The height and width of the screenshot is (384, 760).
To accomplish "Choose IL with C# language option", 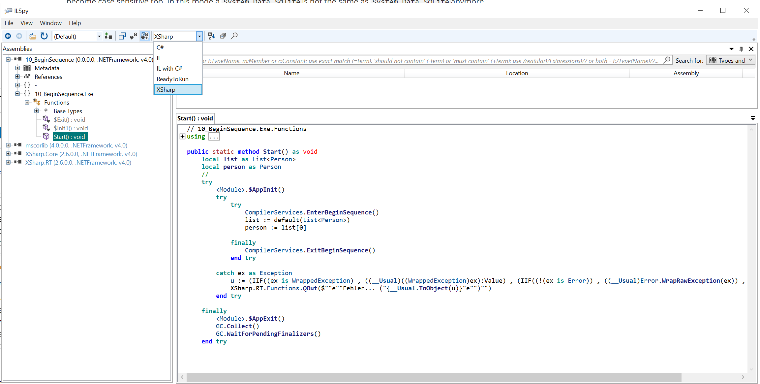I will point(178,69).
